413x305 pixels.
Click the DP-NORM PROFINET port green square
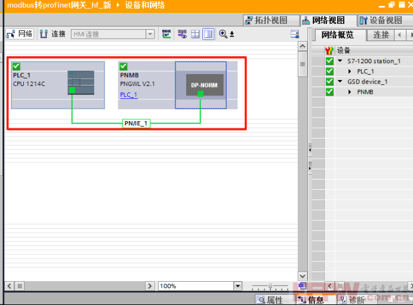201,94
